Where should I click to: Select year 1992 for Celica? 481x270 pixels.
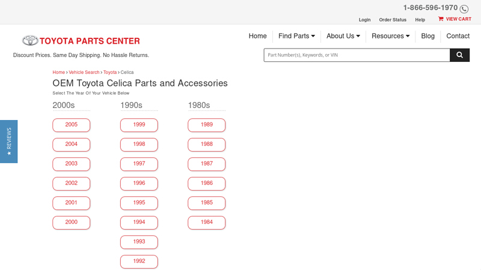(139, 262)
